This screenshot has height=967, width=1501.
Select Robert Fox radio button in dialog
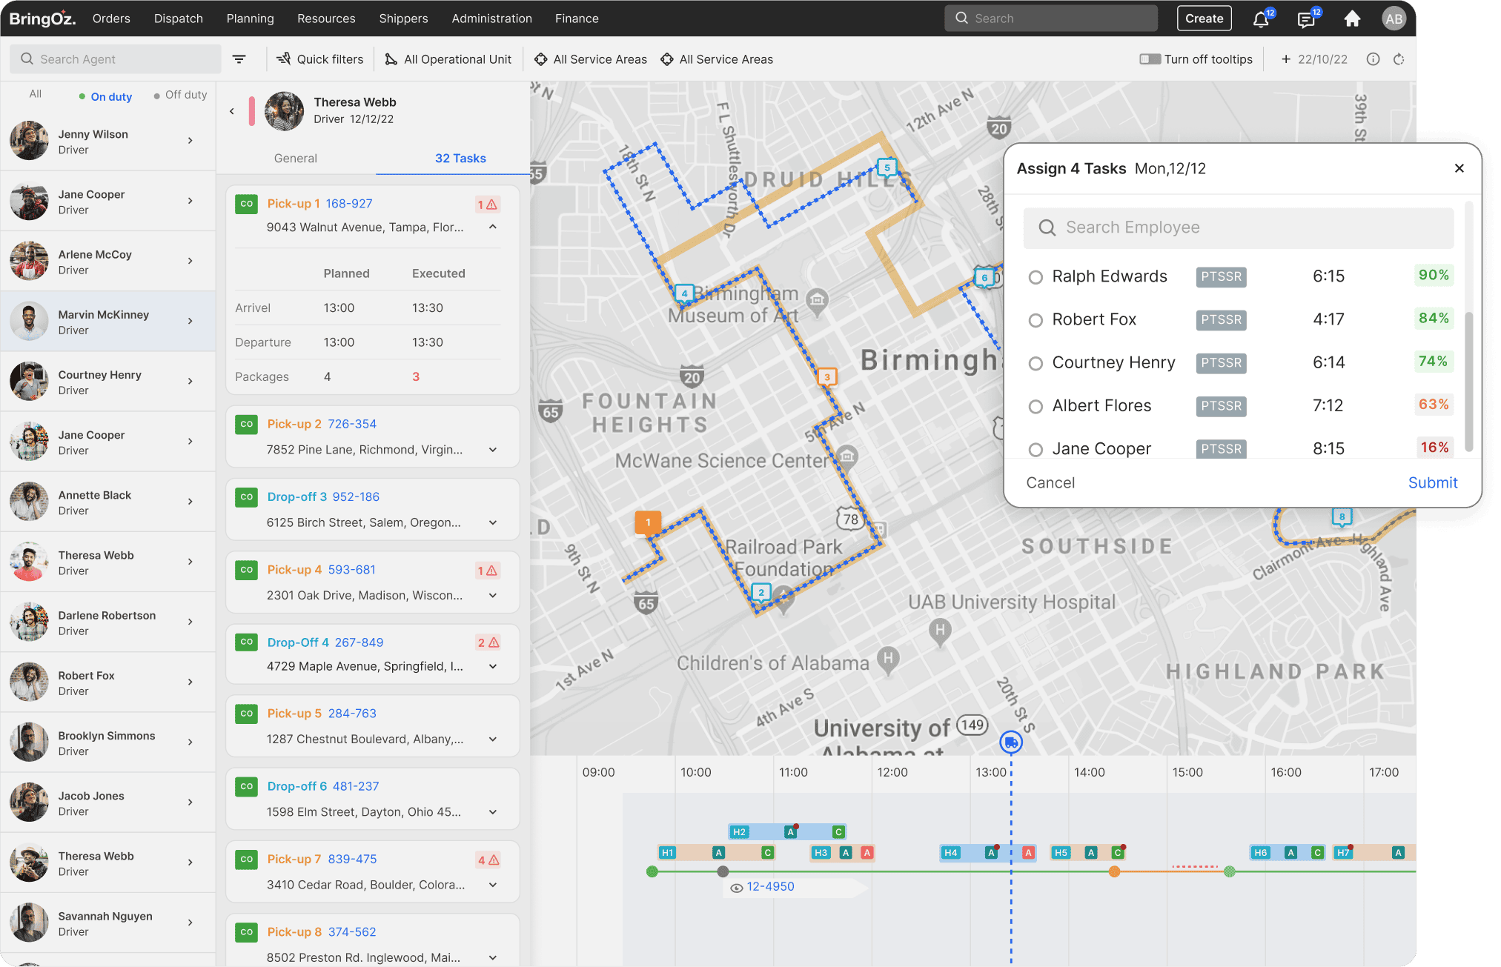tap(1036, 320)
